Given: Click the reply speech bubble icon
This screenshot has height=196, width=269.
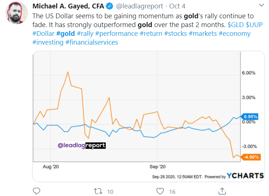Looking at the screenshot, I should [x=36, y=191].
